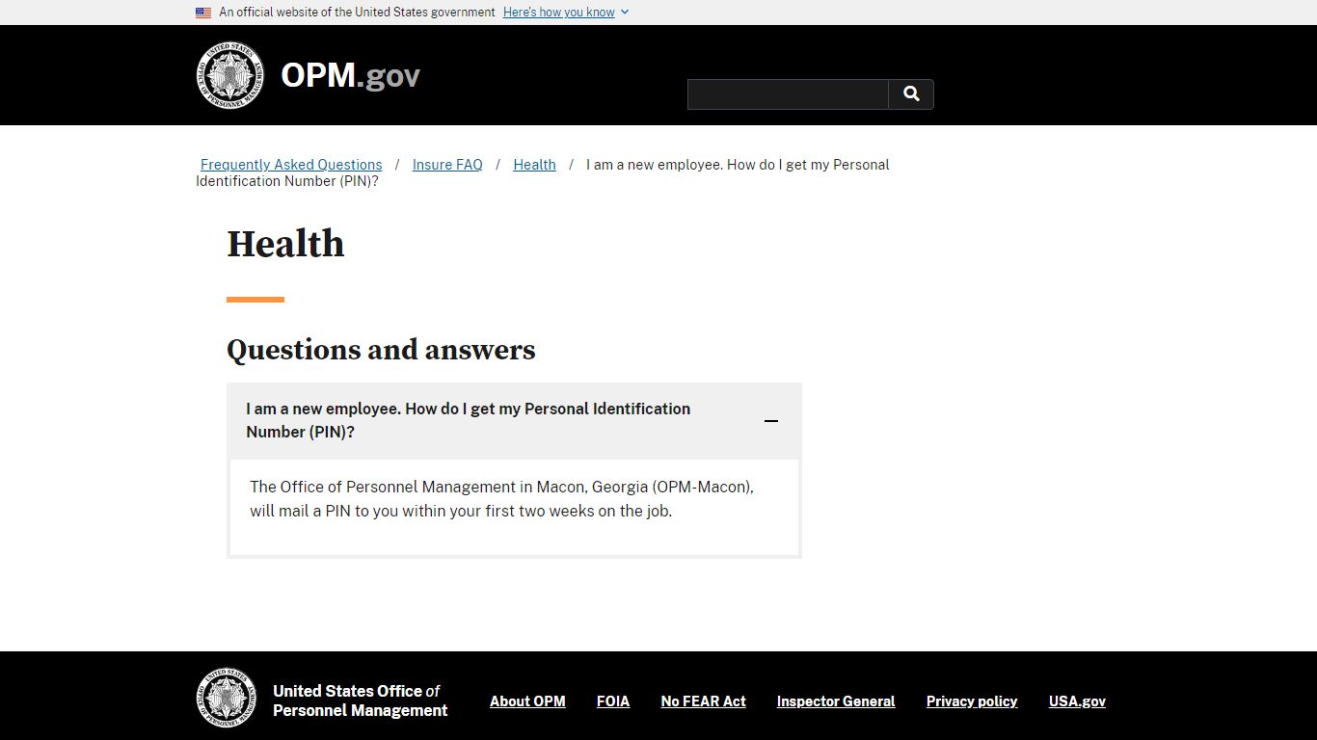Click the search magnifying glass button

911,94
